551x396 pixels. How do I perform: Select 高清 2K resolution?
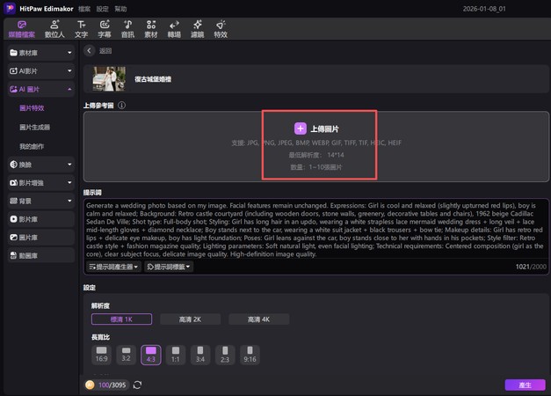(x=190, y=319)
